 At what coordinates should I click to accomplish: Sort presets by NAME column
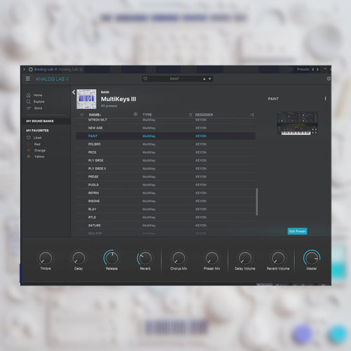click(95, 114)
